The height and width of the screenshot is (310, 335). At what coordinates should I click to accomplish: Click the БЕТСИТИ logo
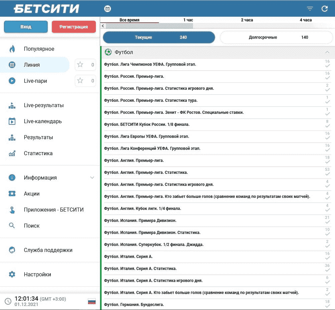click(x=47, y=9)
